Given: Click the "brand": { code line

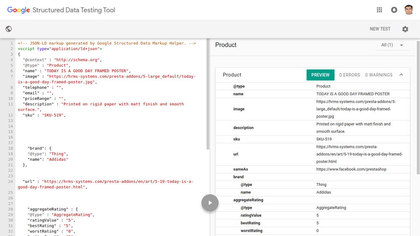Looking at the screenshot, I should point(39,148).
